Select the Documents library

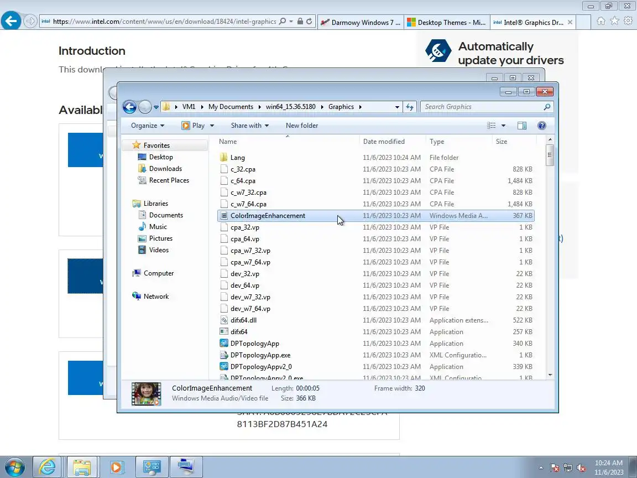tap(166, 215)
